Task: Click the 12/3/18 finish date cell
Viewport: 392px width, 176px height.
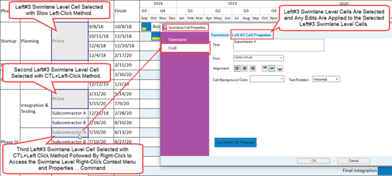Action: 126,36
